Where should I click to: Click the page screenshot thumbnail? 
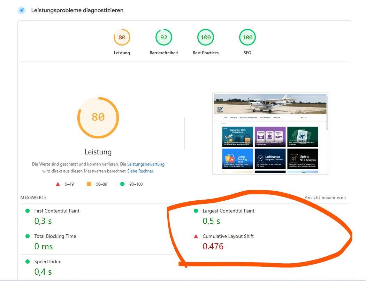[x=270, y=133]
